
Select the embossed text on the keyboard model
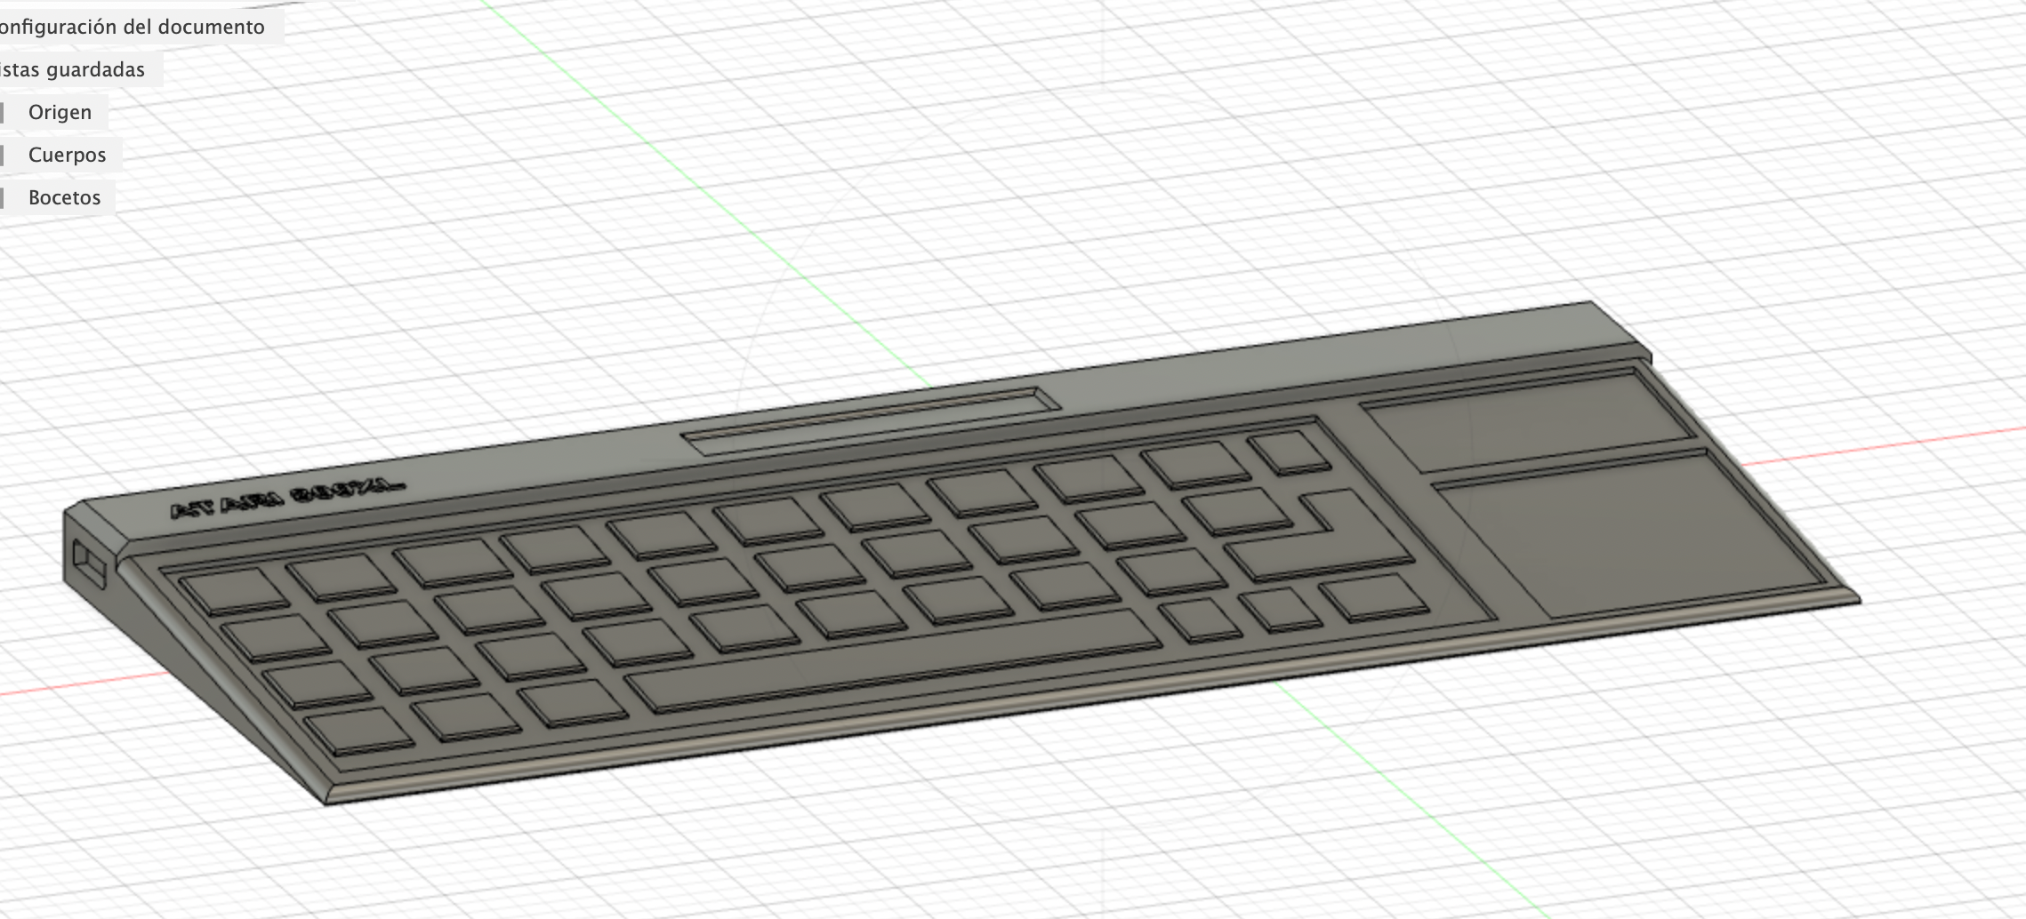tap(286, 499)
